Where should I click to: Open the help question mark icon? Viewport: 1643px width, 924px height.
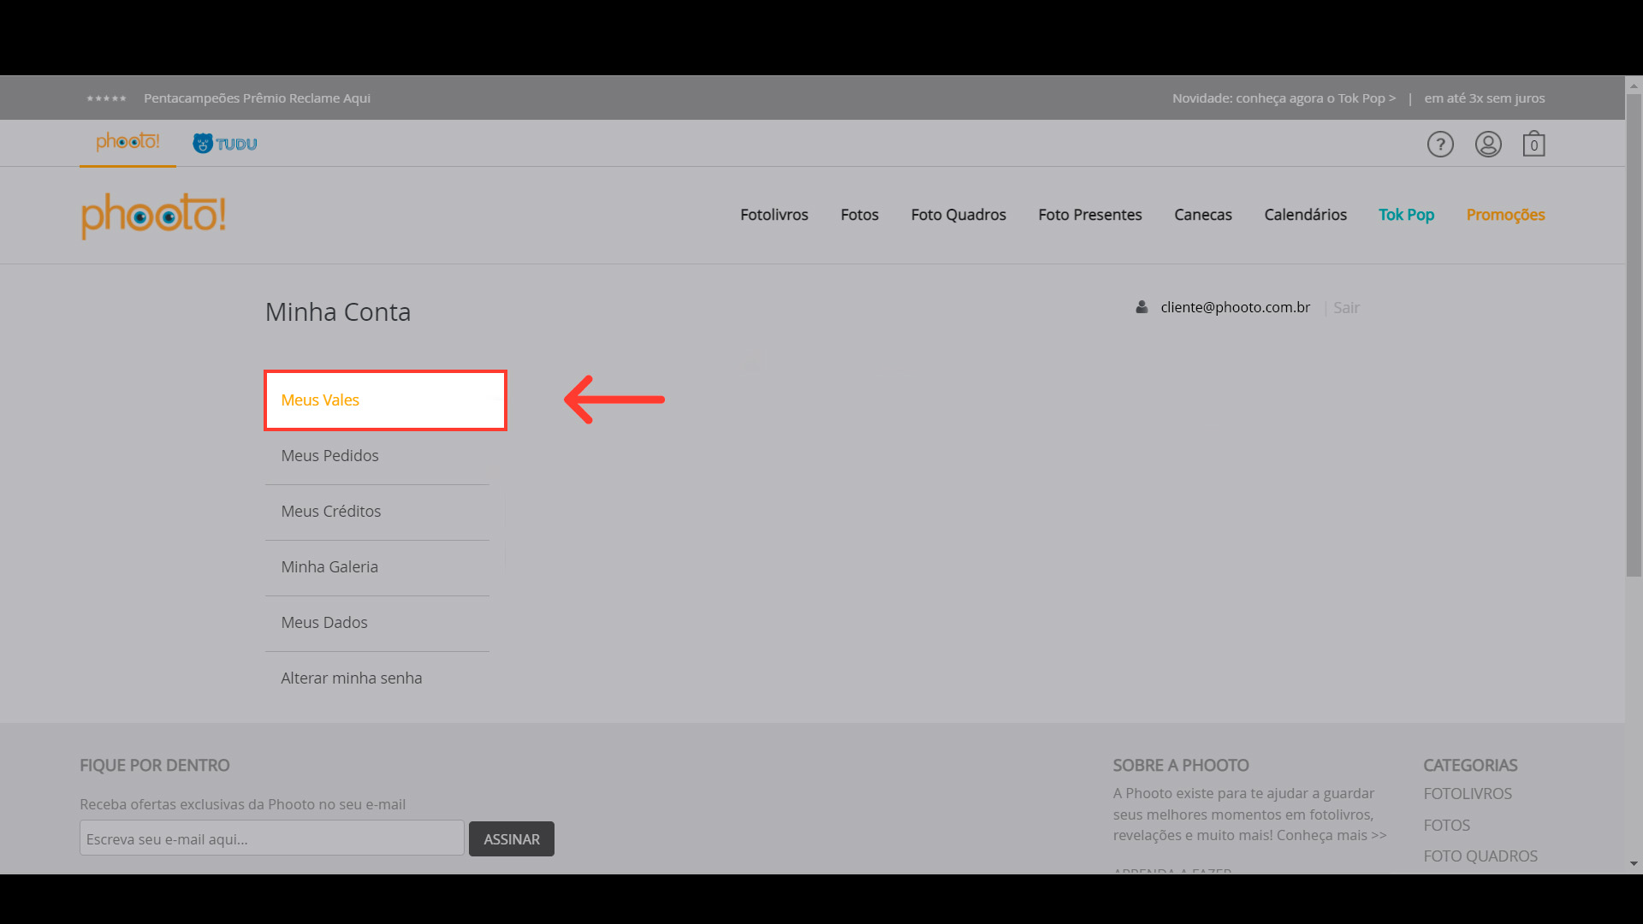coord(1440,144)
